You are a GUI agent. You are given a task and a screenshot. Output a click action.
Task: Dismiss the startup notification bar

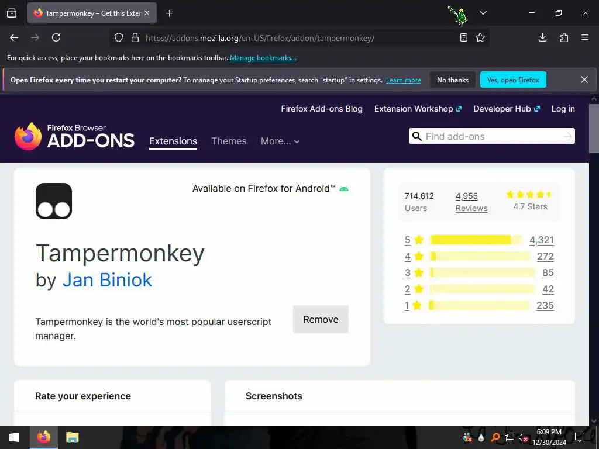click(584, 80)
